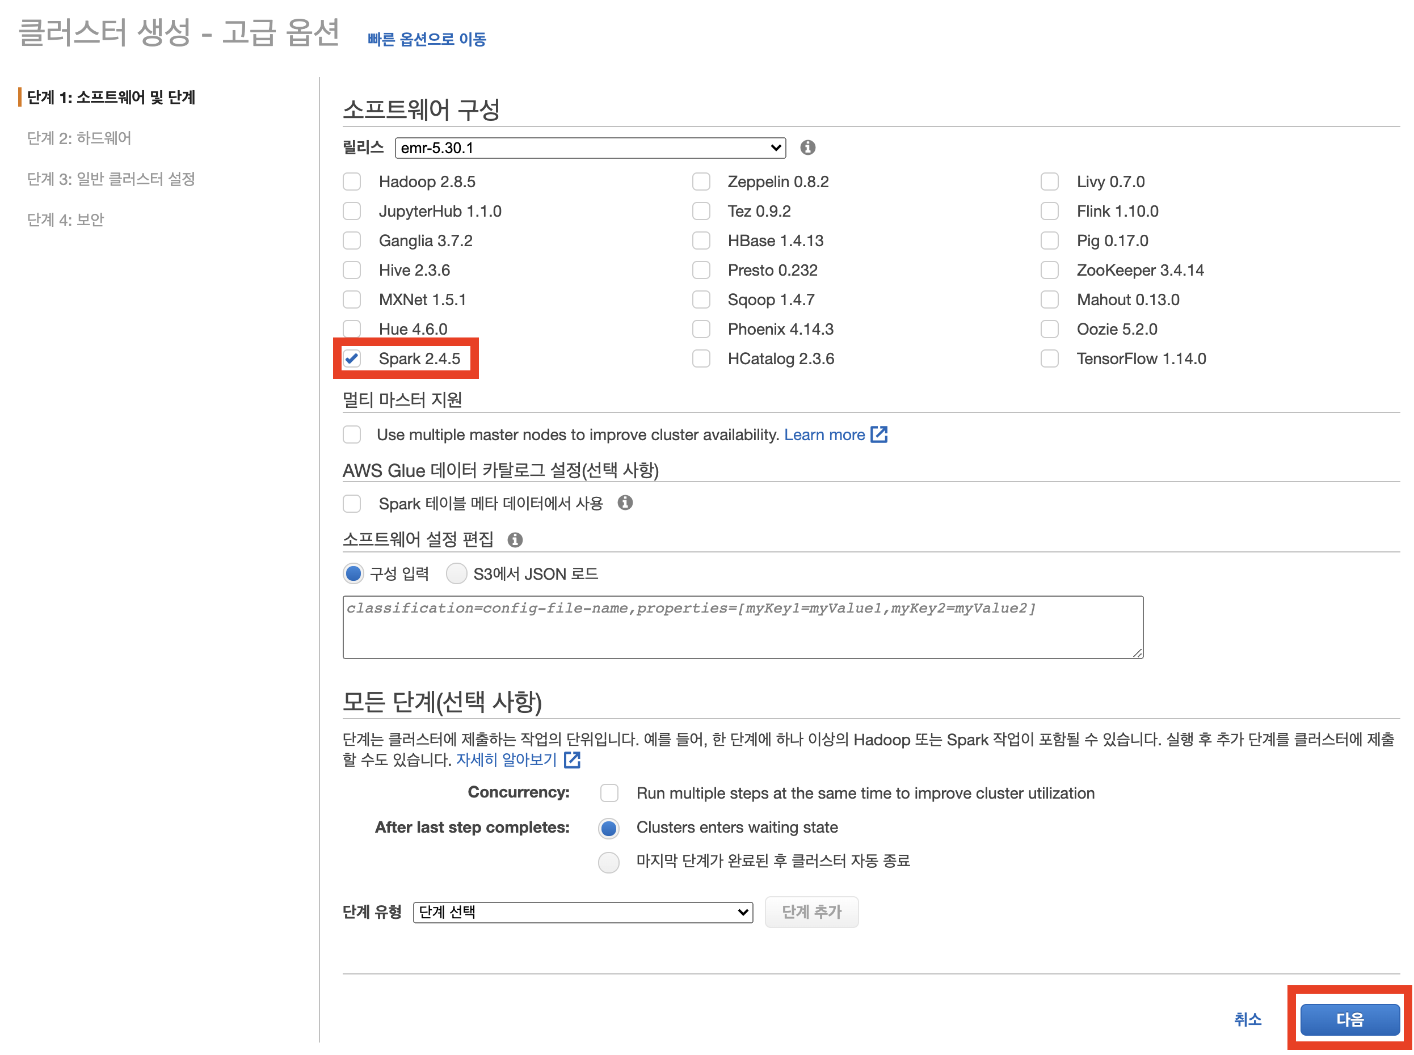This screenshot has height=1055, width=1414.
Task: Click 빠른 옵션으로 이동 link
Action: (427, 40)
